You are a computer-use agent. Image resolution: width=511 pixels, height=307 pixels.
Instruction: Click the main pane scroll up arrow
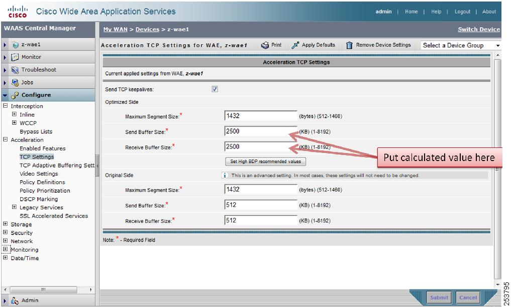(x=497, y=56)
